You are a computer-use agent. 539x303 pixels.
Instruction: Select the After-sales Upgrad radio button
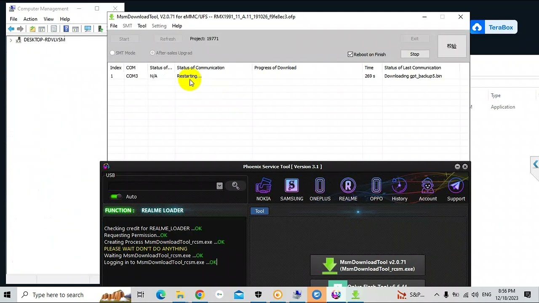(x=152, y=53)
